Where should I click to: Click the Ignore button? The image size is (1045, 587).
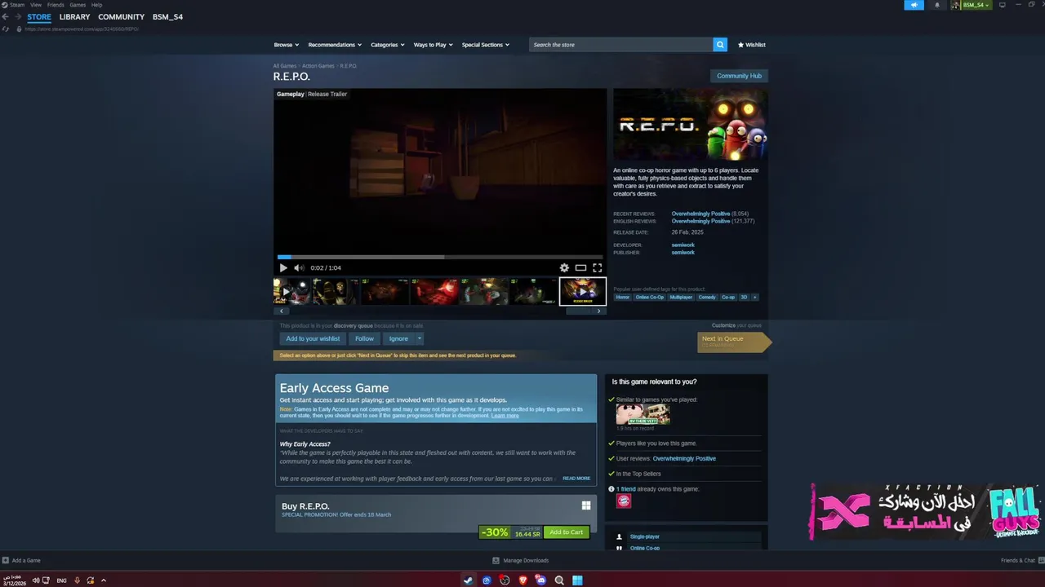click(398, 338)
